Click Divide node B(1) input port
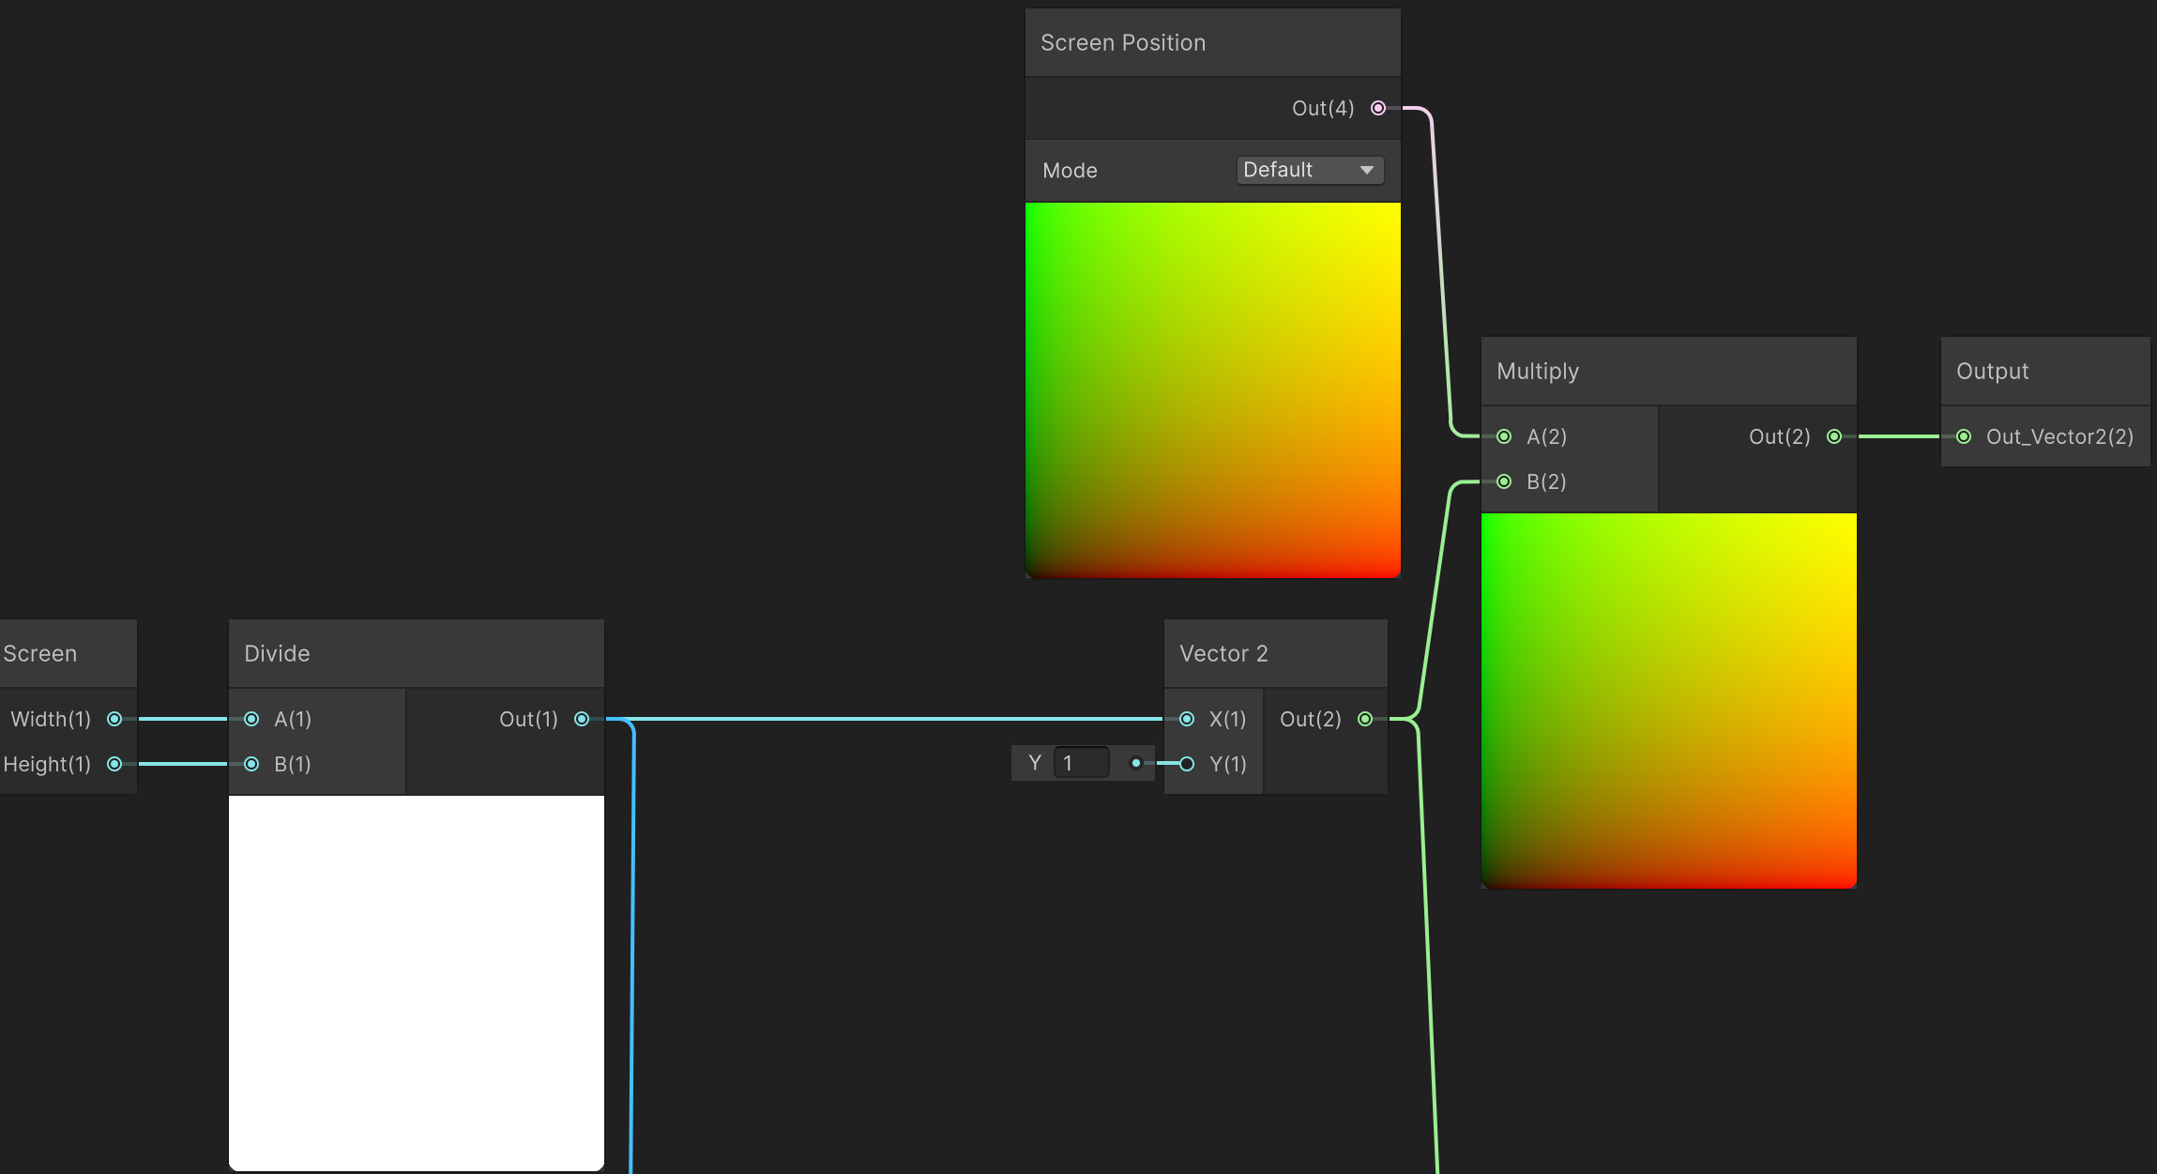Image resolution: width=2157 pixels, height=1174 pixels. point(251,764)
